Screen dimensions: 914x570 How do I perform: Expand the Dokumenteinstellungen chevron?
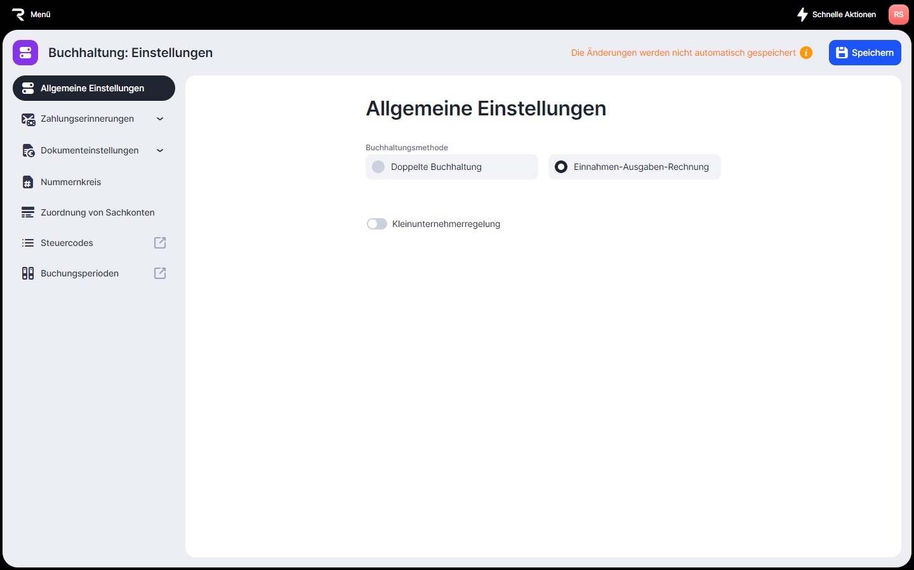pyautogui.click(x=160, y=150)
